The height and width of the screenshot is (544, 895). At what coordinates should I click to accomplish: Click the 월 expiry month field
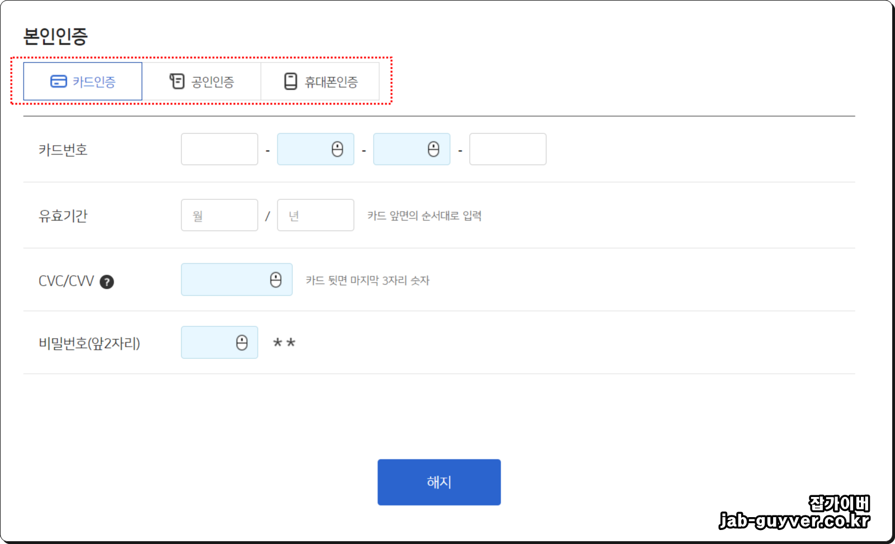pos(219,215)
